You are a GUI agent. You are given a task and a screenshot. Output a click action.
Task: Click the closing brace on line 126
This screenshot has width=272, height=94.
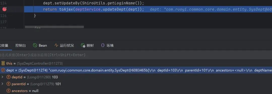[35, 16]
